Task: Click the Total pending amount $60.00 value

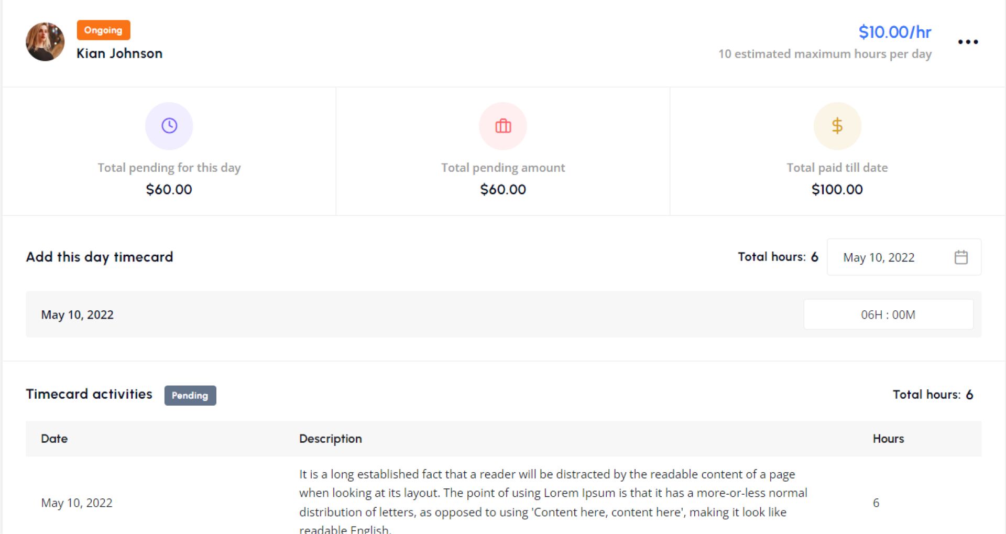Action: coord(503,189)
